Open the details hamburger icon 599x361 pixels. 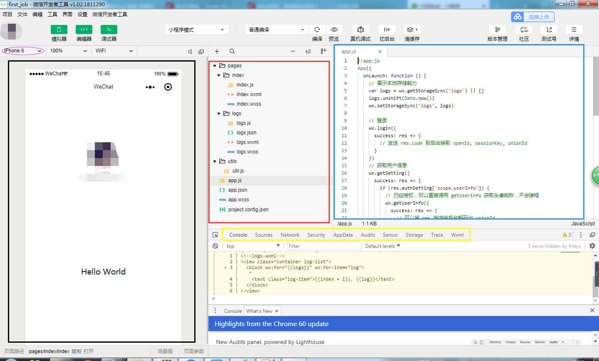coord(574,30)
